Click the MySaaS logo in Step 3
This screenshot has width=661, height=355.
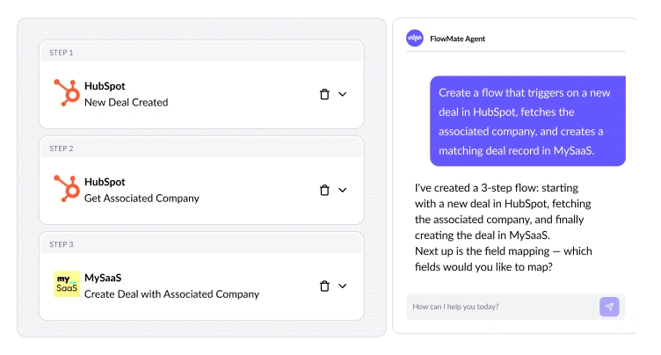67,285
